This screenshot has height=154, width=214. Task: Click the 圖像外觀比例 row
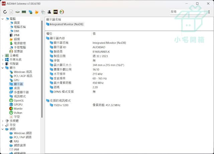click(x=63, y=69)
